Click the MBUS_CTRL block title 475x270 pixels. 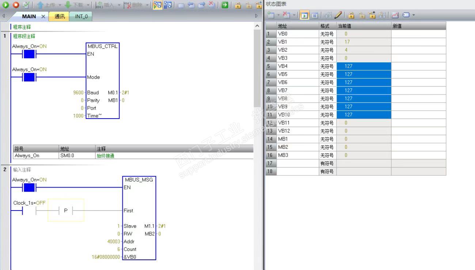click(x=102, y=46)
